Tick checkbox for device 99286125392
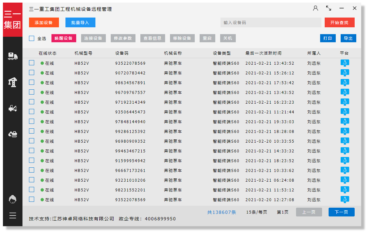 32,131
